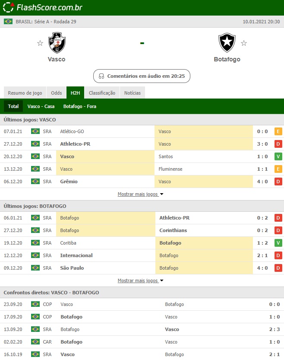Viewport: 284px width, 360px height.
Task: Select the Vasco - Casa filter
Action: (x=41, y=106)
